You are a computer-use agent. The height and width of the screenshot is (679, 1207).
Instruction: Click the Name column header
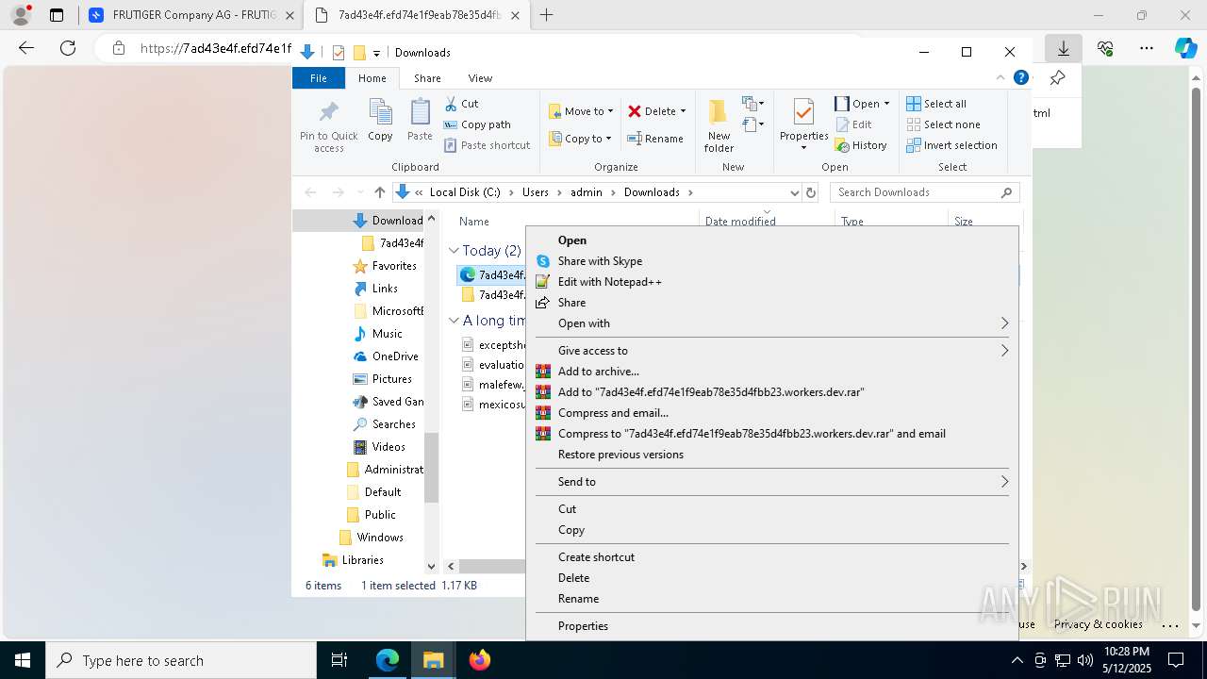click(473, 222)
